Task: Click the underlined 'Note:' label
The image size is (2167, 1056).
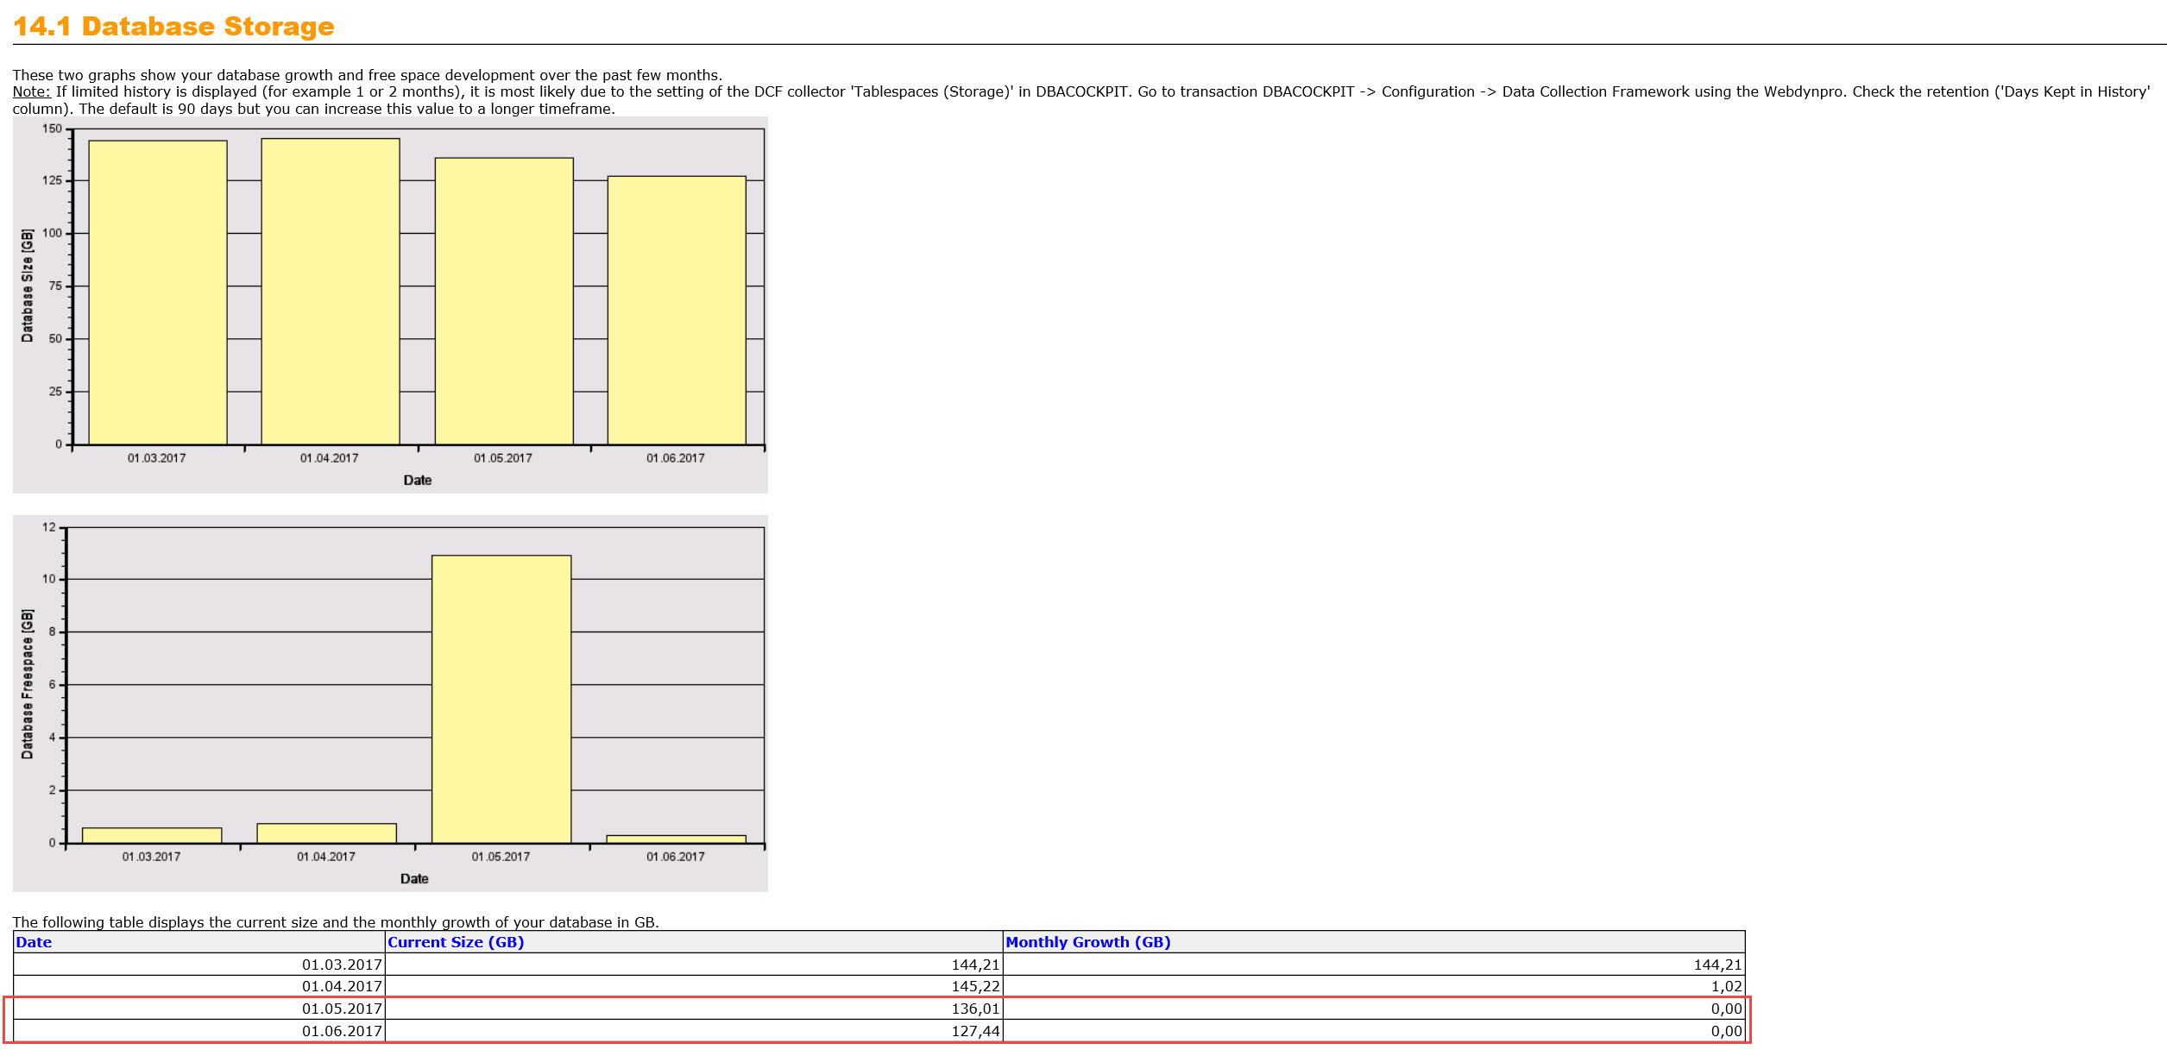Action: pyautogui.click(x=32, y=91)
